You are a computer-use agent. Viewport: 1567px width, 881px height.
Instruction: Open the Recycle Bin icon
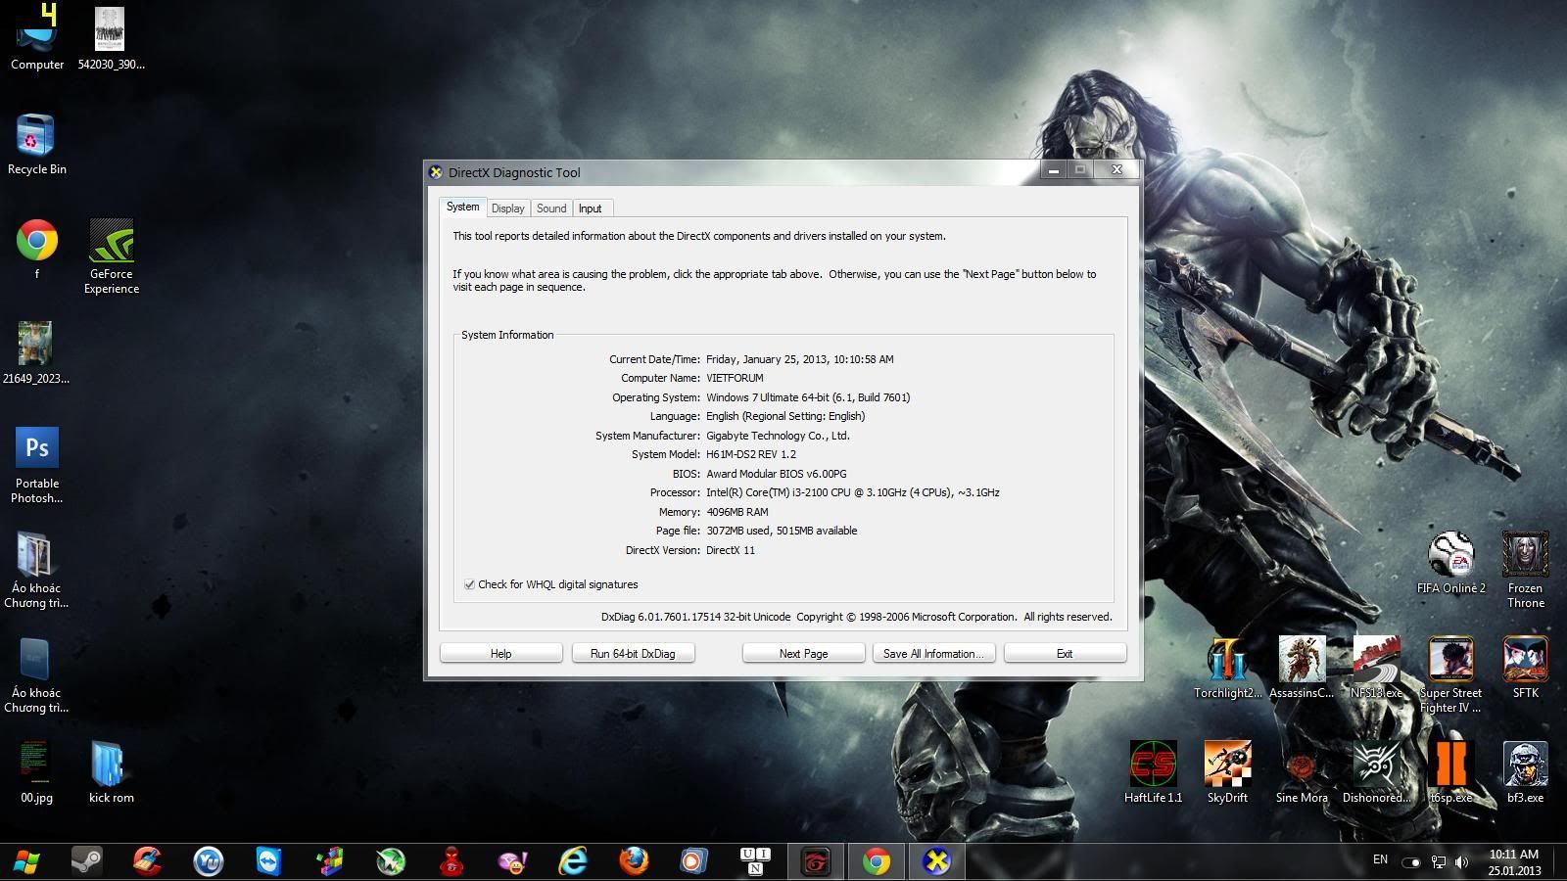click(37, 143)
